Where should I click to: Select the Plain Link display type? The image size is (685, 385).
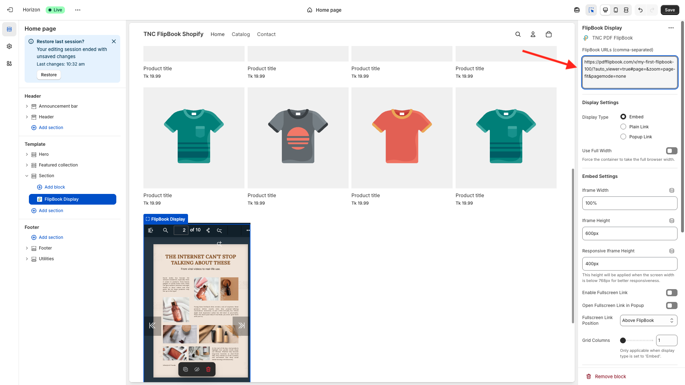click(623, 127)
